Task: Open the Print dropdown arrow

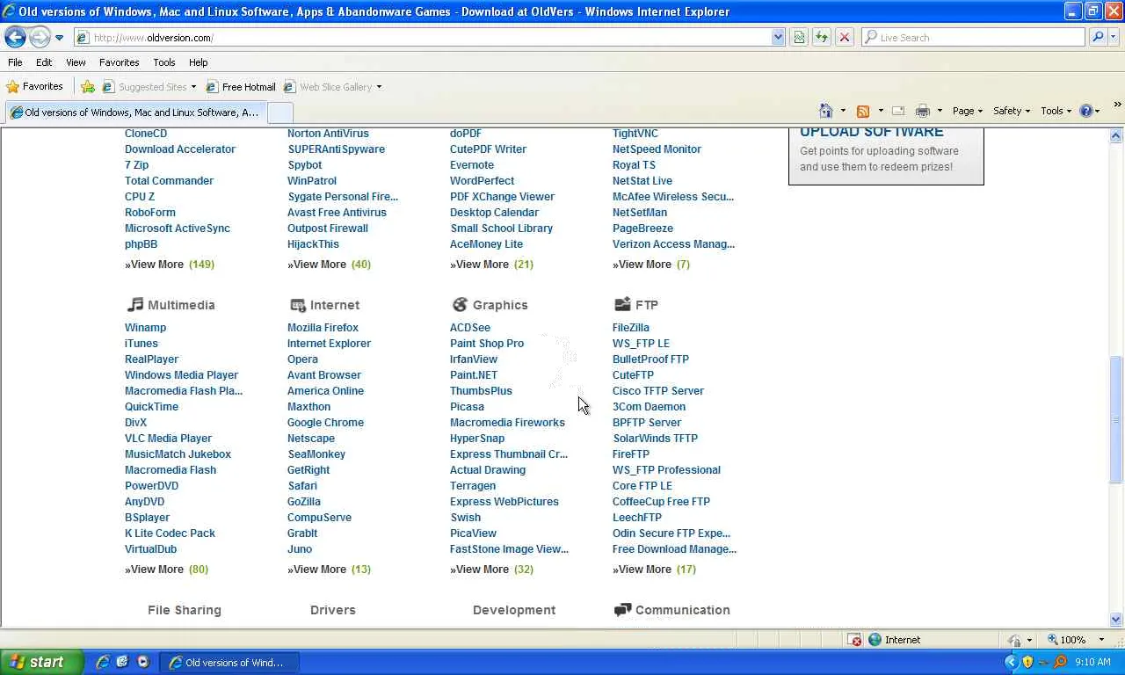Action: coord(939,111)
